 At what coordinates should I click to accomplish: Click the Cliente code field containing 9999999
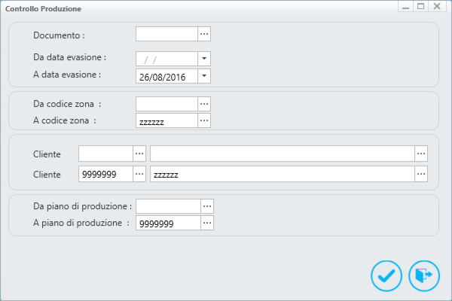[105, 174]
